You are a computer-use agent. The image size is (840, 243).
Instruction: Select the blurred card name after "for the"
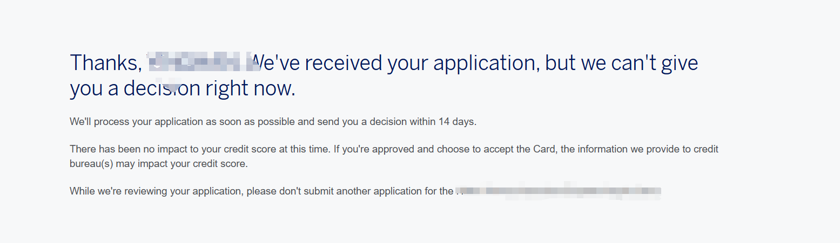[559, 191]
